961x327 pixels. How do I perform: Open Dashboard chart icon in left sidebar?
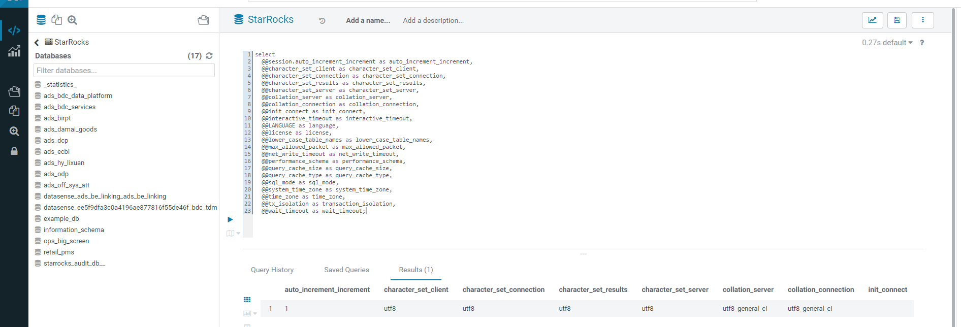point(14,51)
